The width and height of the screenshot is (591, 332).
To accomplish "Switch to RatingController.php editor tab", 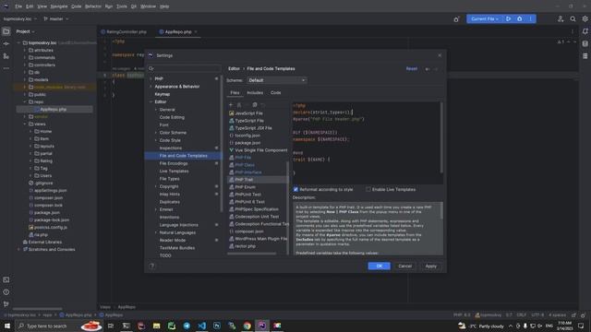I will coord(127,32).
